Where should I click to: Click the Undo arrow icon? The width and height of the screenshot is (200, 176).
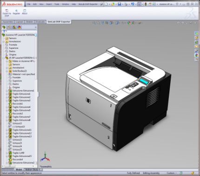[x=133, y=4]
